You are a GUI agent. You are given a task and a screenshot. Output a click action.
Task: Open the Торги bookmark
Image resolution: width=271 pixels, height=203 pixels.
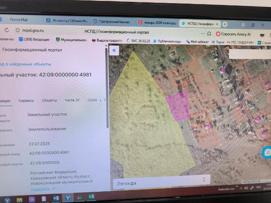point(218,42)
